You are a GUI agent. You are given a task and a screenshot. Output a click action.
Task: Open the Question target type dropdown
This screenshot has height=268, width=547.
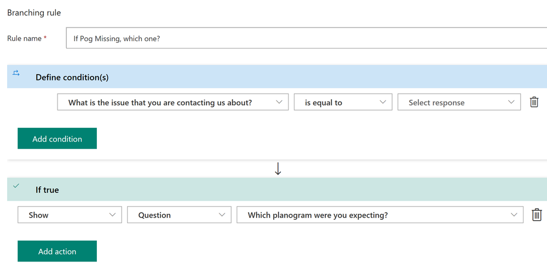pyautogui.click(x=179, y=215)
